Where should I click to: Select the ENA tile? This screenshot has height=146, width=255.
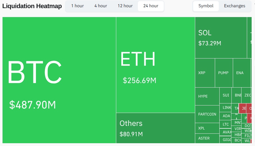point(241,73)
